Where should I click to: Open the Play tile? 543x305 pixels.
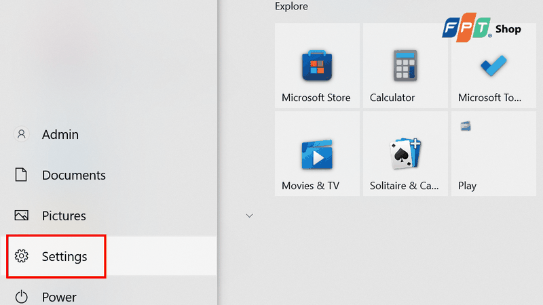(494, 154)
